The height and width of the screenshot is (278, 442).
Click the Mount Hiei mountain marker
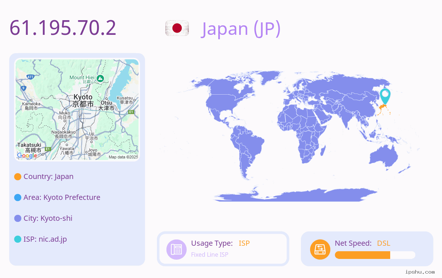click(x=100, y=78)
